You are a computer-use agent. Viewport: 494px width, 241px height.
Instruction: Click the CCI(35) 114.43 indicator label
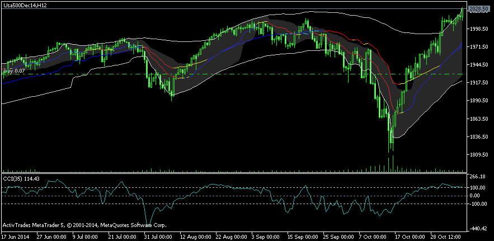[21, 178]
